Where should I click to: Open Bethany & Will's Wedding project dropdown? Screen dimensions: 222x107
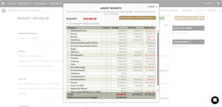click(x=25, y=11)
